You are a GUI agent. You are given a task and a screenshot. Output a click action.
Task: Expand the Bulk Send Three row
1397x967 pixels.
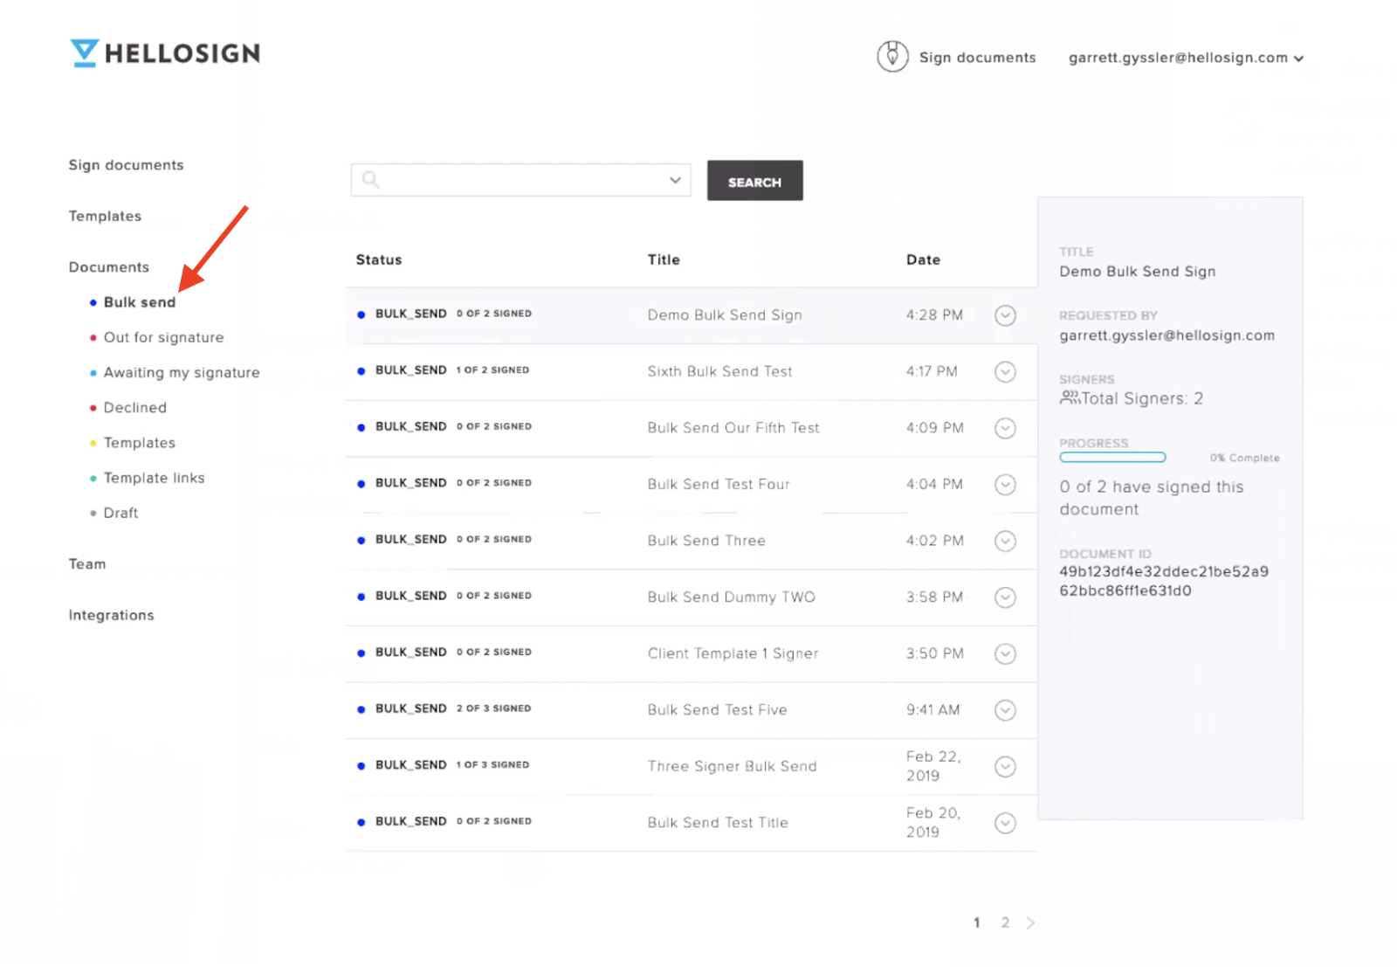[1005, 541]
